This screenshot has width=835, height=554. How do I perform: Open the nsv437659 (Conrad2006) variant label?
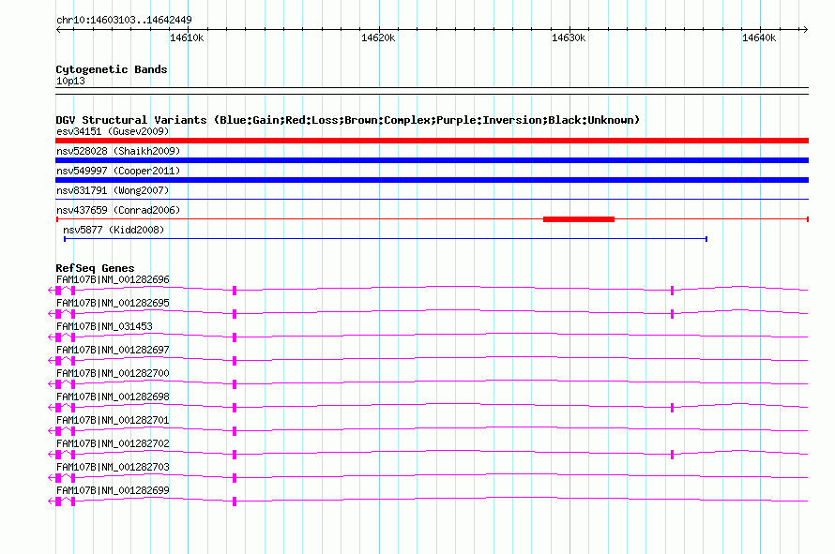118,210
